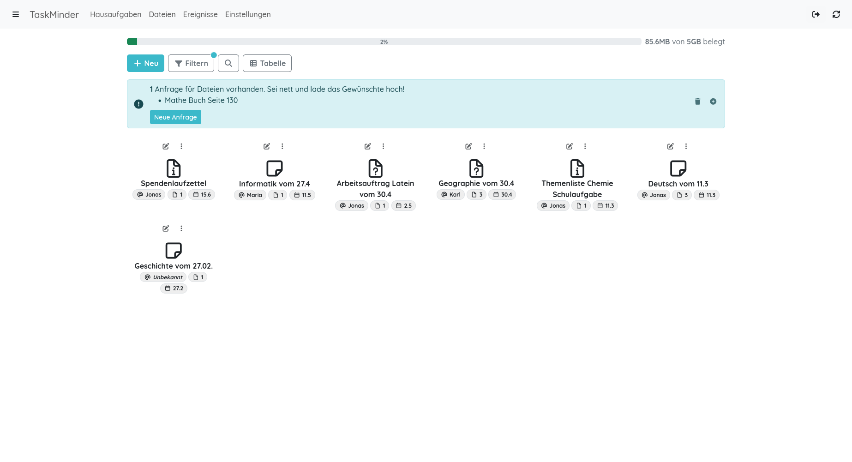Open more options for Geschichte vom 27.02.
This screenshot has width=852, height=462.
[181, 228]
